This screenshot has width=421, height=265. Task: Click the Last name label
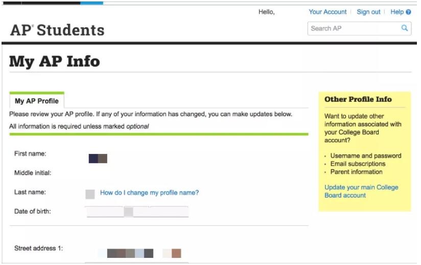[30, 192]
